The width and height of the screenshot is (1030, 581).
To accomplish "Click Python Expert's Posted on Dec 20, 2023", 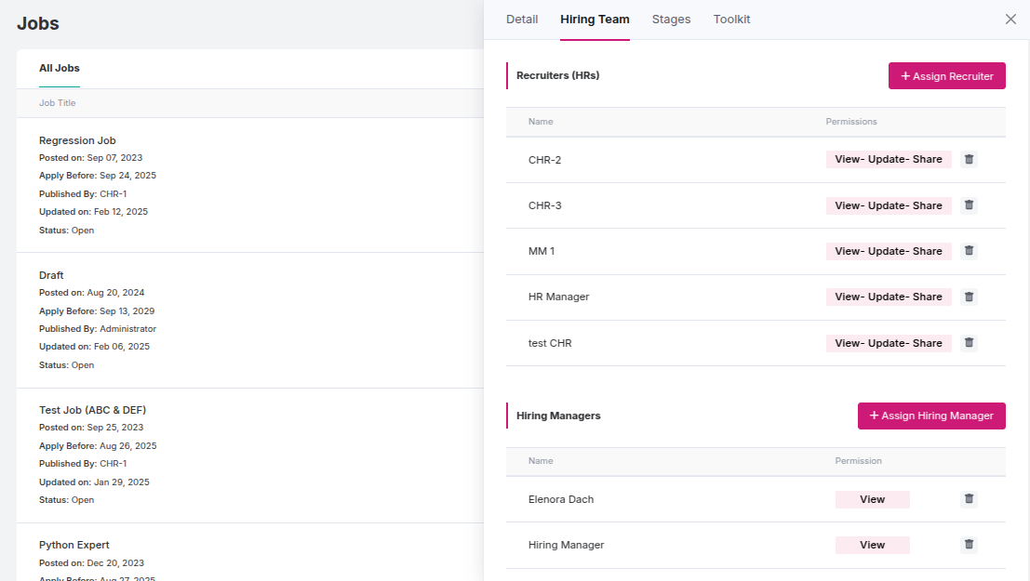I will [x=91, y=563].
